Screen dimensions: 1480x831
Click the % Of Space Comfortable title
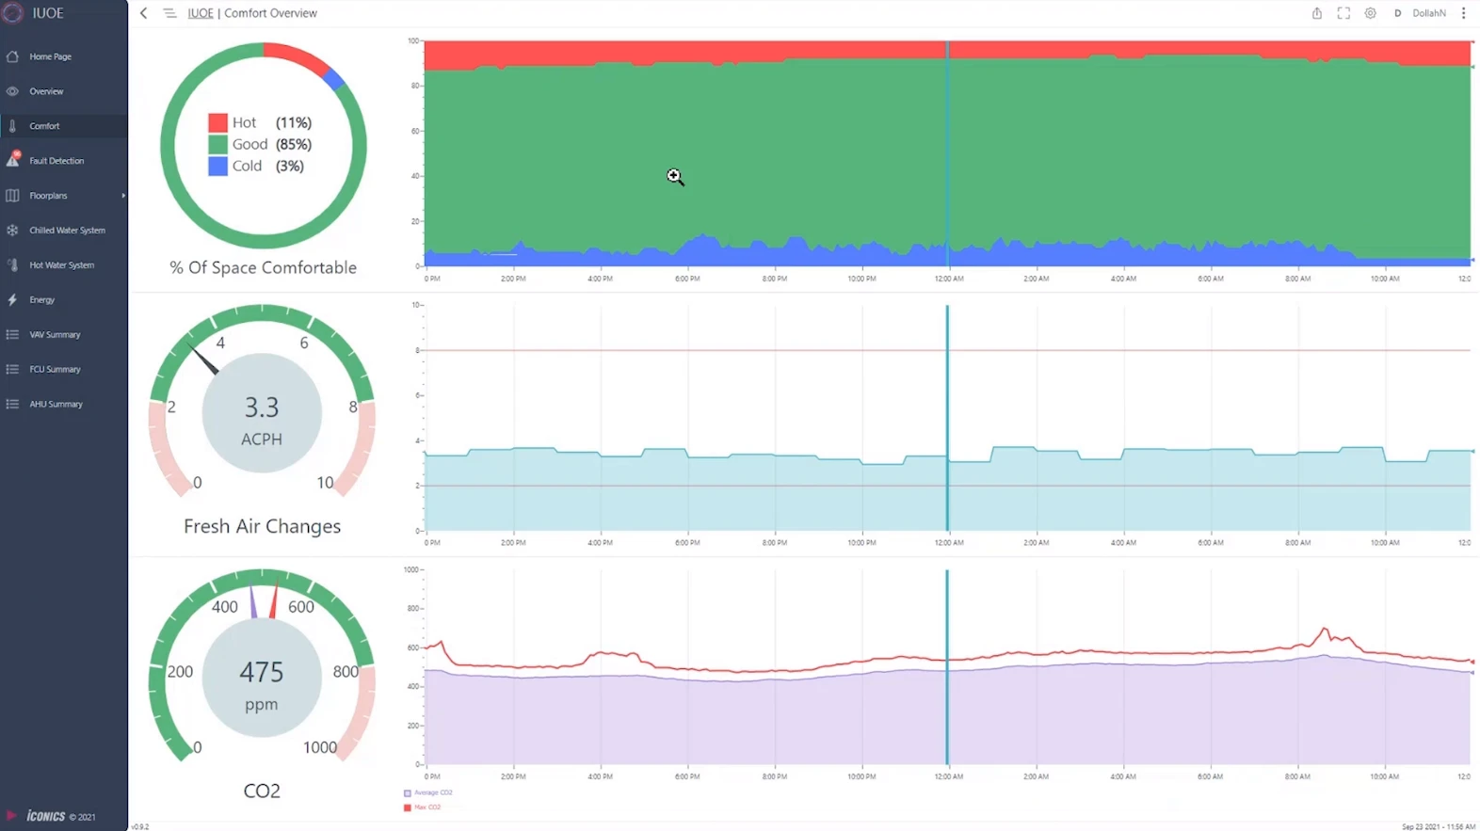point(263,267)
